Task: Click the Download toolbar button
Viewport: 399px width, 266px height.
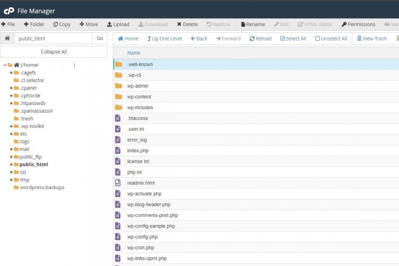Action: click(153, 24)
